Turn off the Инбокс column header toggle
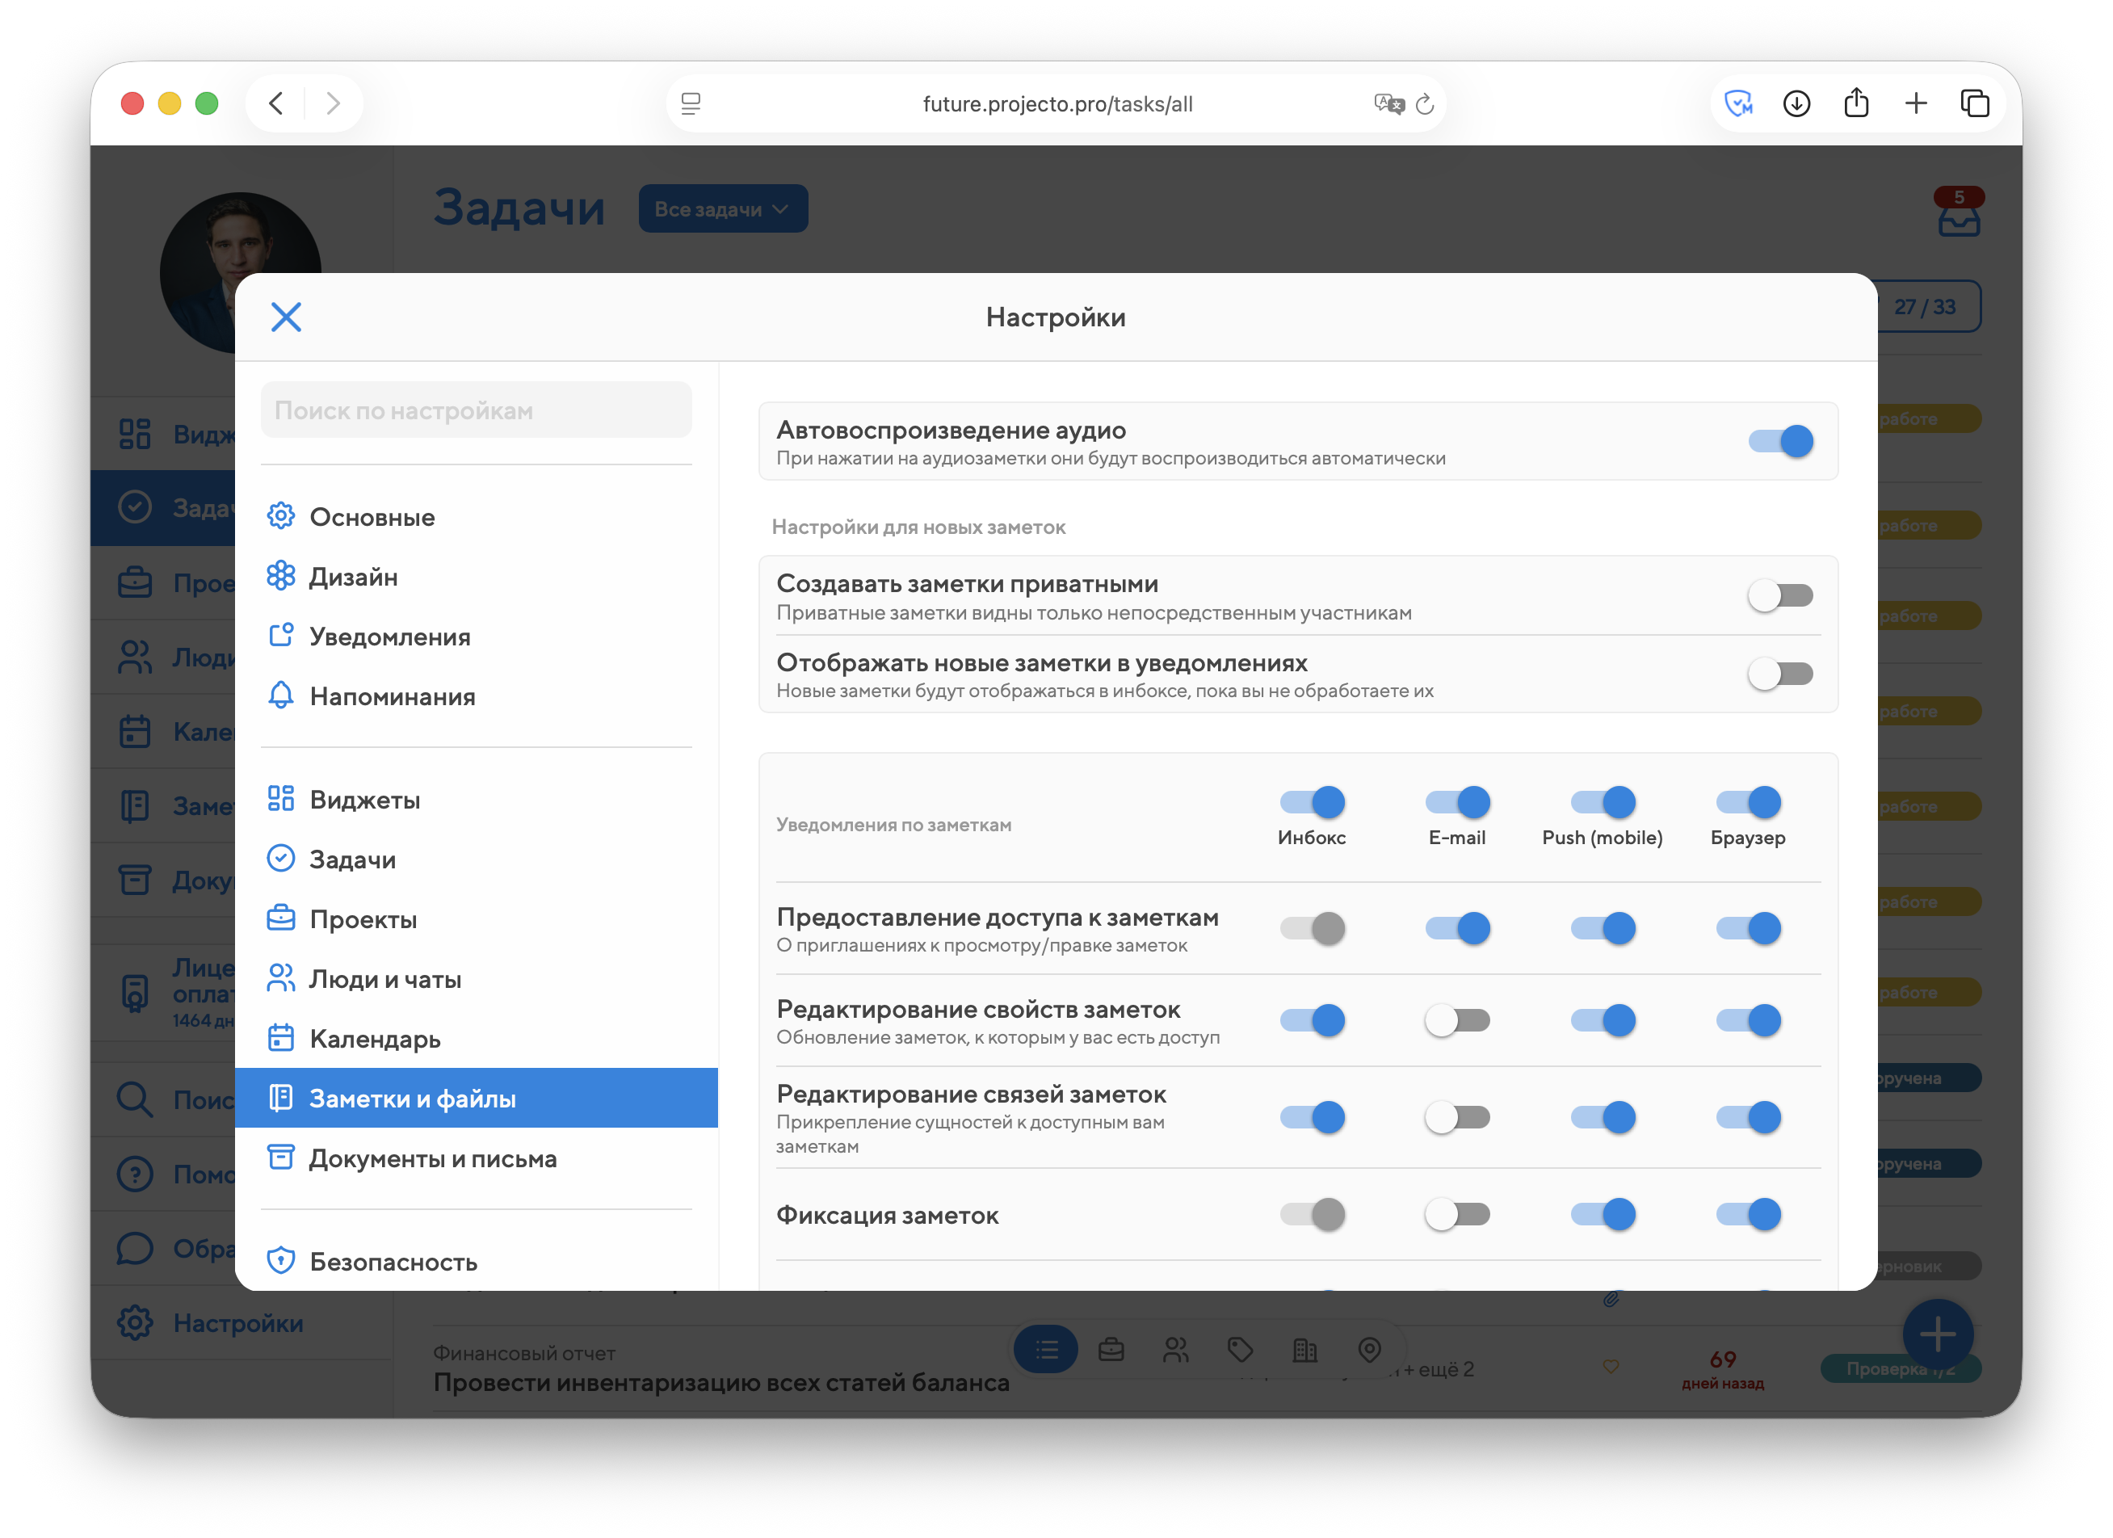The width and height of the screenshot is (2113, 1538). click(1311, 802)
